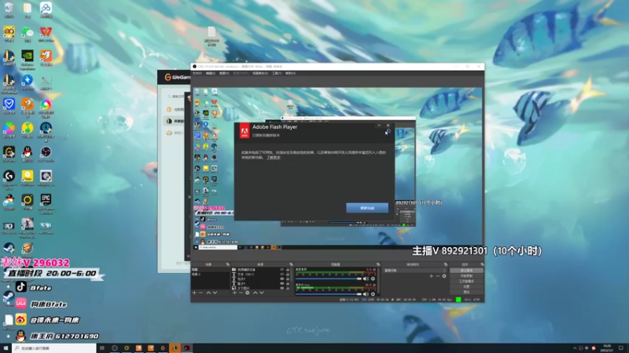The width and height of the screenshot is (629, 353).
Task: Open the OBS View menu
Action: [224, 74]
